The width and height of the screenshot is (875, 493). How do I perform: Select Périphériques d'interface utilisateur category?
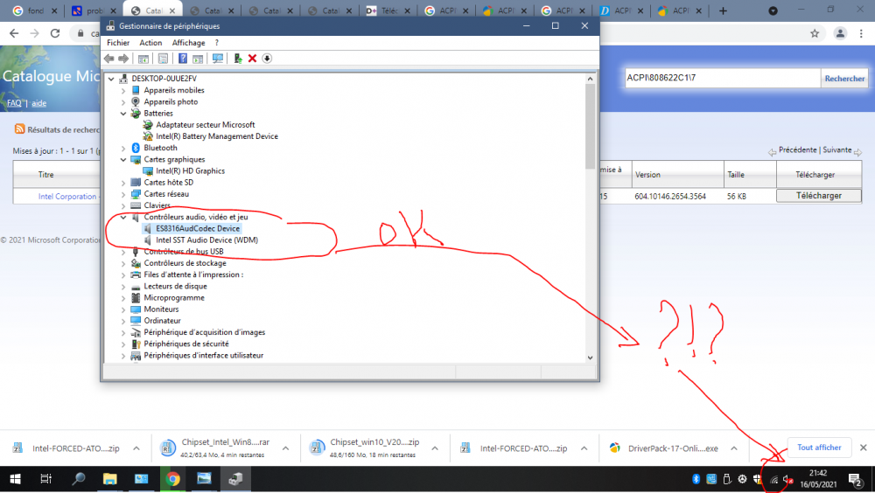tap(203, 355)
